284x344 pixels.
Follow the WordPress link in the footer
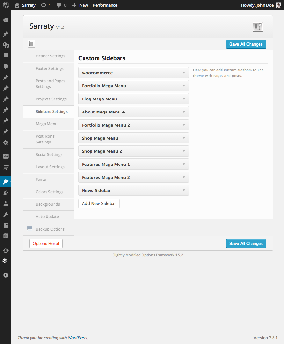coord(77,338)
